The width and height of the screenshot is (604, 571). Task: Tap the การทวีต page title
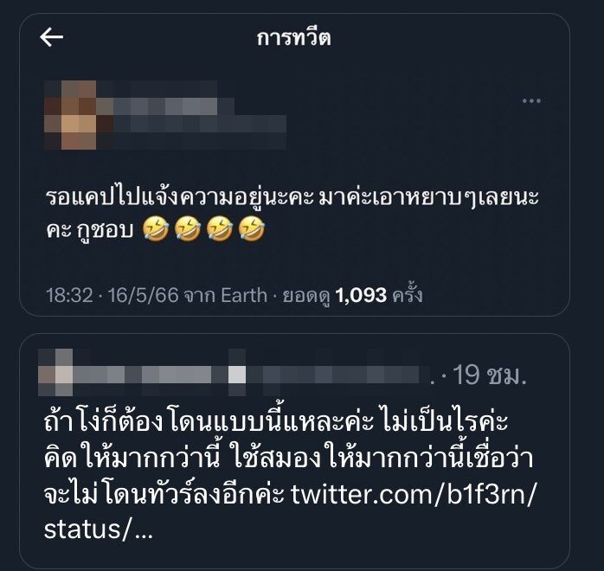293,38
